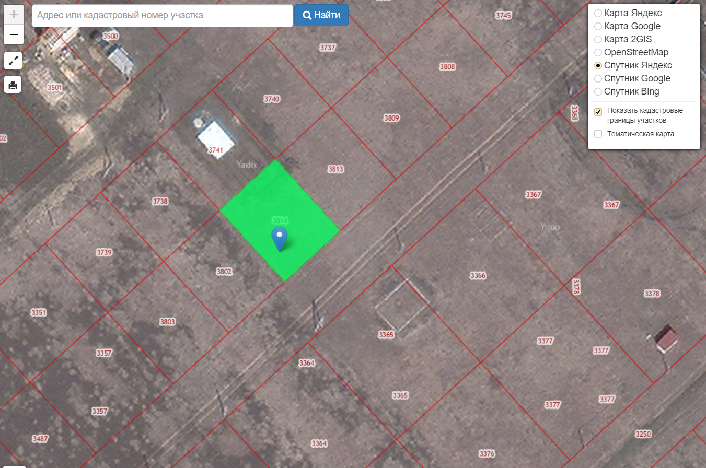
Task: Select parcel number 3487
Action: [x=40, y=438]
